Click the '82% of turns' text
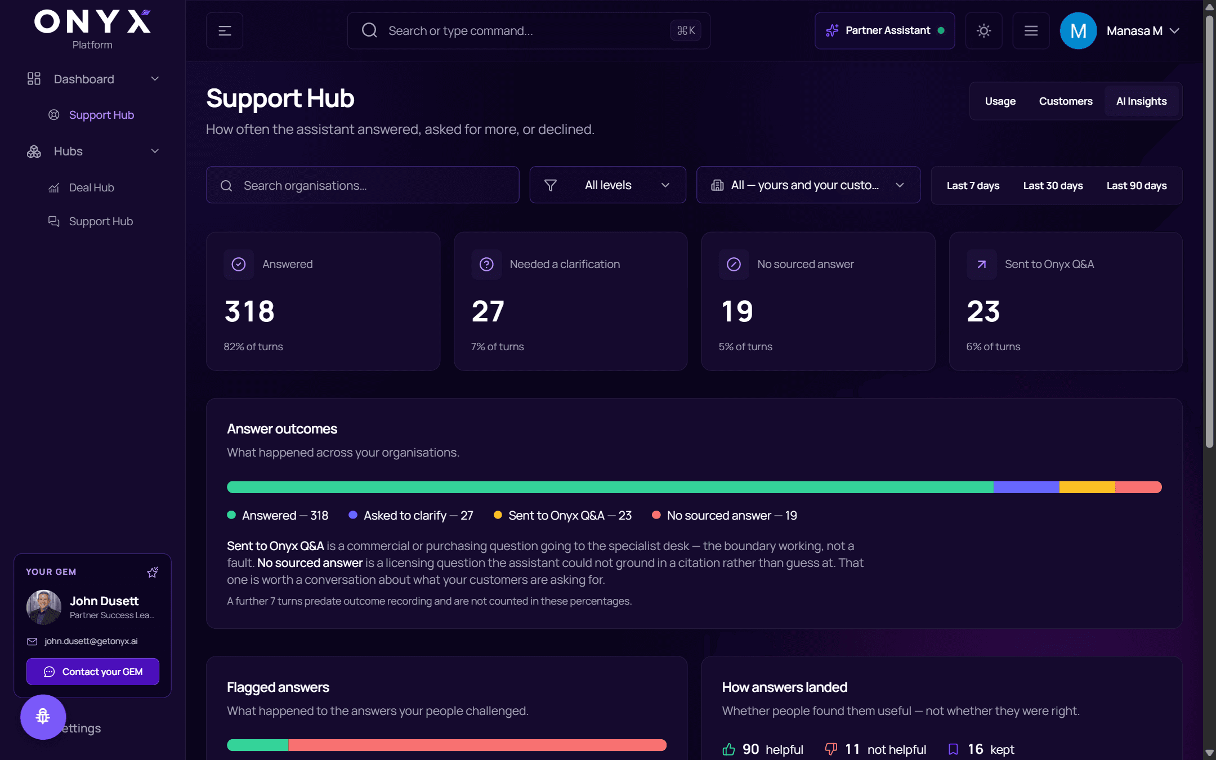The width and height of the screenshot is (1216, 760). coord(253,347)
